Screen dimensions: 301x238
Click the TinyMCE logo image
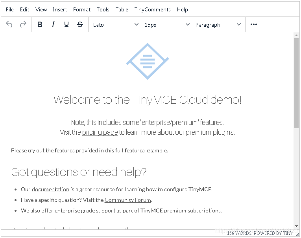tap(148, 61)
